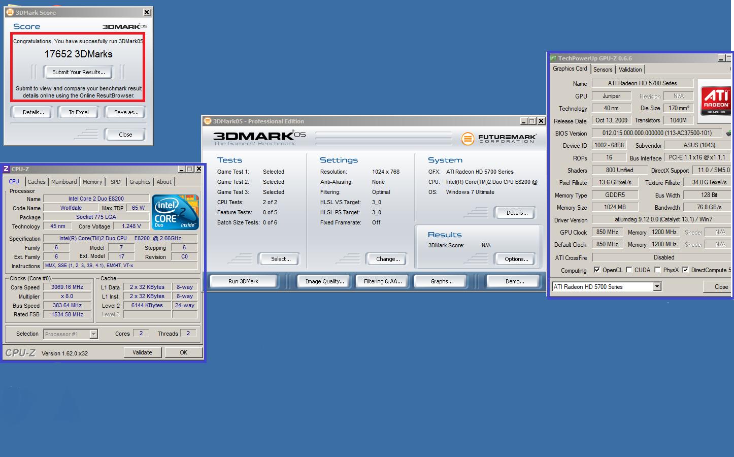The width and height of the screenshot is (734, 457).
Task: Toggle the CUDA checkbox in GPU-Z
Action: click(629, 270)
